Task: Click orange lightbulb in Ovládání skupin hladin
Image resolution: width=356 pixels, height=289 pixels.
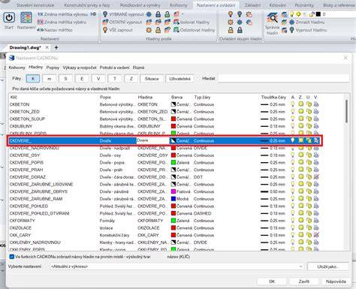Action: pos(231,14)
